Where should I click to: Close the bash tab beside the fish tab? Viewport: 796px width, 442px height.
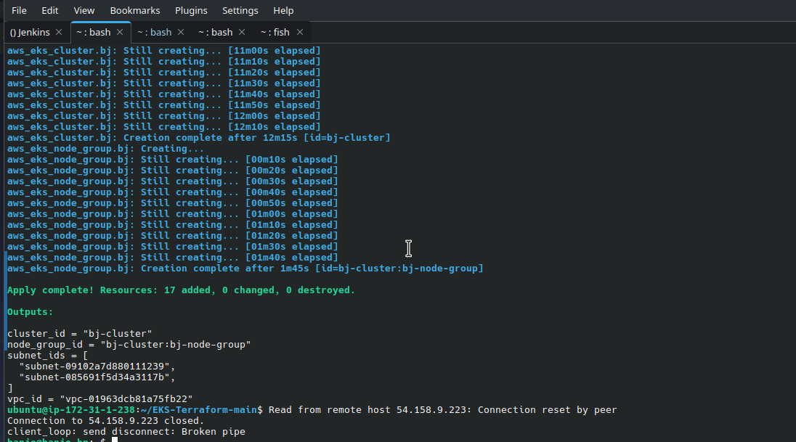pyautogui.click(x=242, y=32)
